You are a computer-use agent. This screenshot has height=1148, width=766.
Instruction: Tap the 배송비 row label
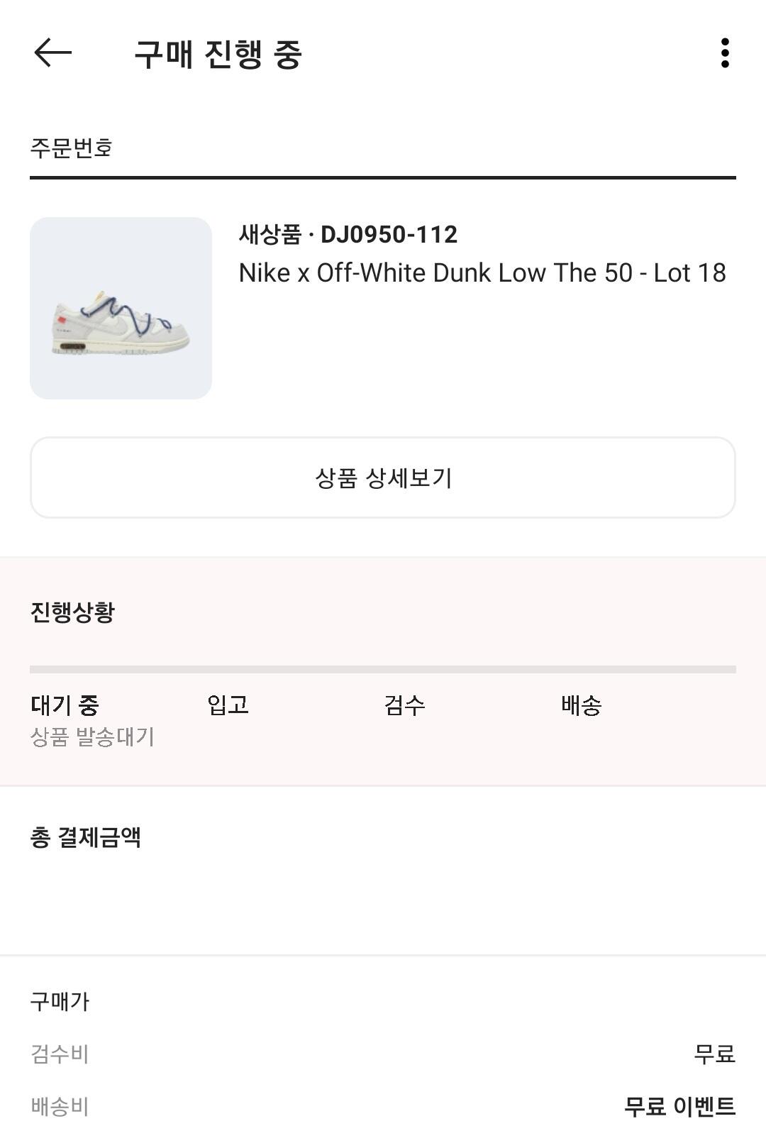(x=60, y=1106)
